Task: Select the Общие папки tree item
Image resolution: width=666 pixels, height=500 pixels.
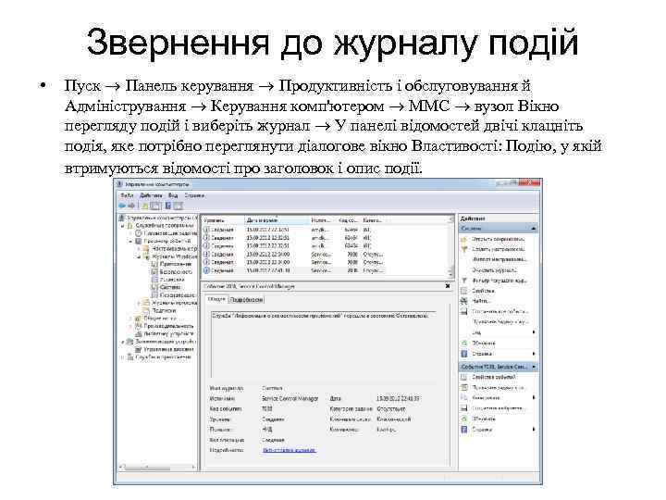Action: [160, 318]
